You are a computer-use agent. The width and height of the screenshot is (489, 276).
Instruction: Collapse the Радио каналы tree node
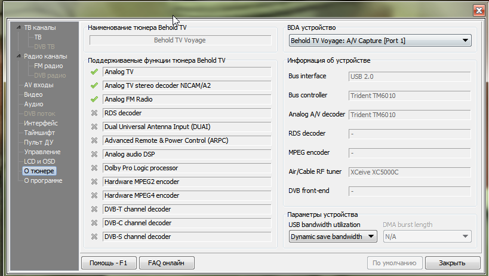coord(19,56)
